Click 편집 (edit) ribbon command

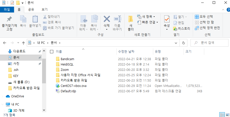(179, 23)
